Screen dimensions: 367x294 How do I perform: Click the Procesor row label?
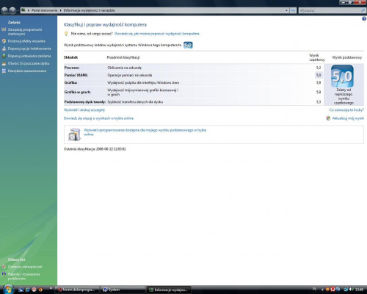pos(72,68)
